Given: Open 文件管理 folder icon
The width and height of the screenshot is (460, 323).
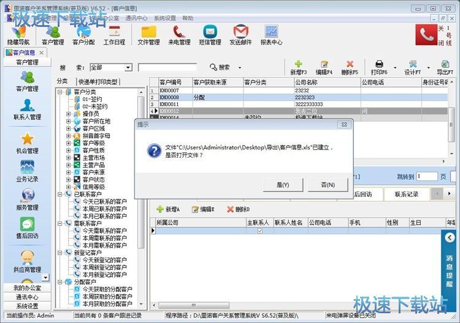Looking at the screenshot, I should (149, 35).
